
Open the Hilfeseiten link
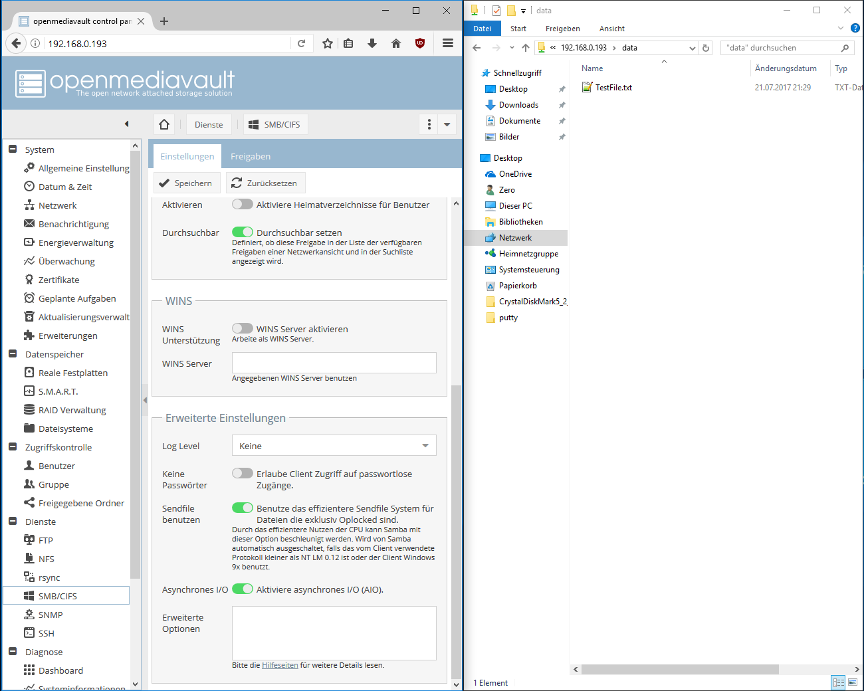(x=280, y=665)
